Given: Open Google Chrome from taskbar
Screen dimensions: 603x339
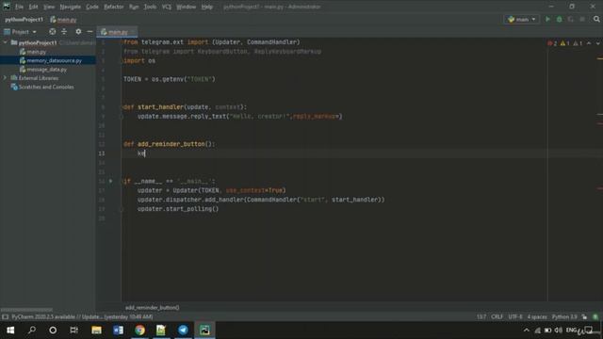Looking at the screenshot, I should tap(140, 331).
